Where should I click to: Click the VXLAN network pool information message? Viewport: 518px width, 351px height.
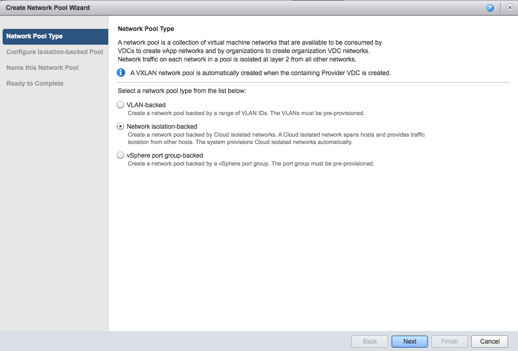259,73
